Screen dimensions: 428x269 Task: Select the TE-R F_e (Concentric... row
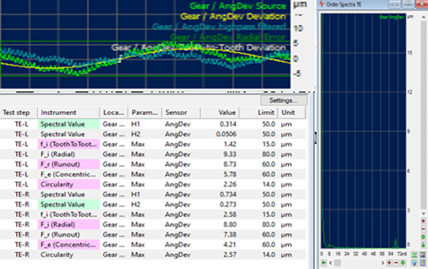click(153, 245)
